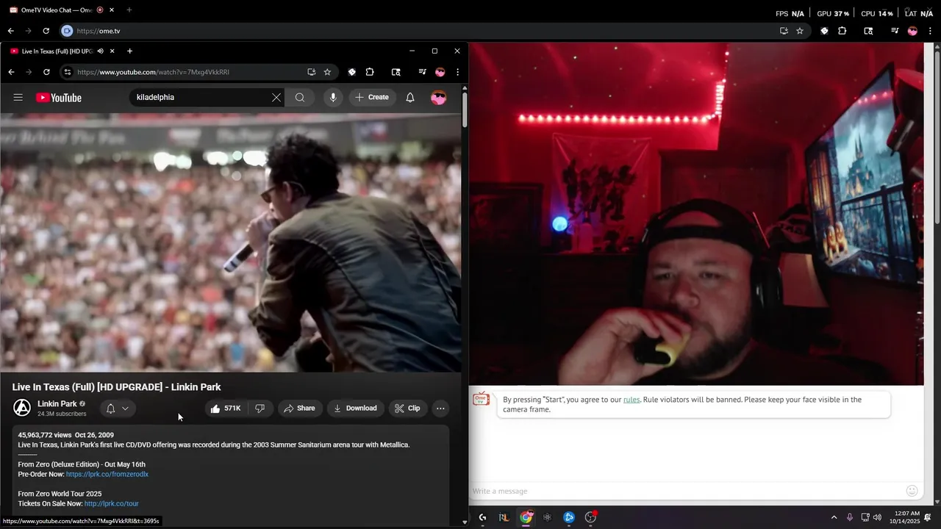Open a new tab in OmeTV window
Viewport: 941px width, 529px height.
click(129, 10)
